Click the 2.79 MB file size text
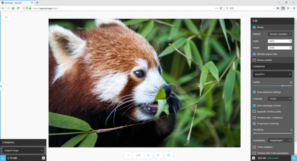The image size is (297, 161). tap(12, 158)
